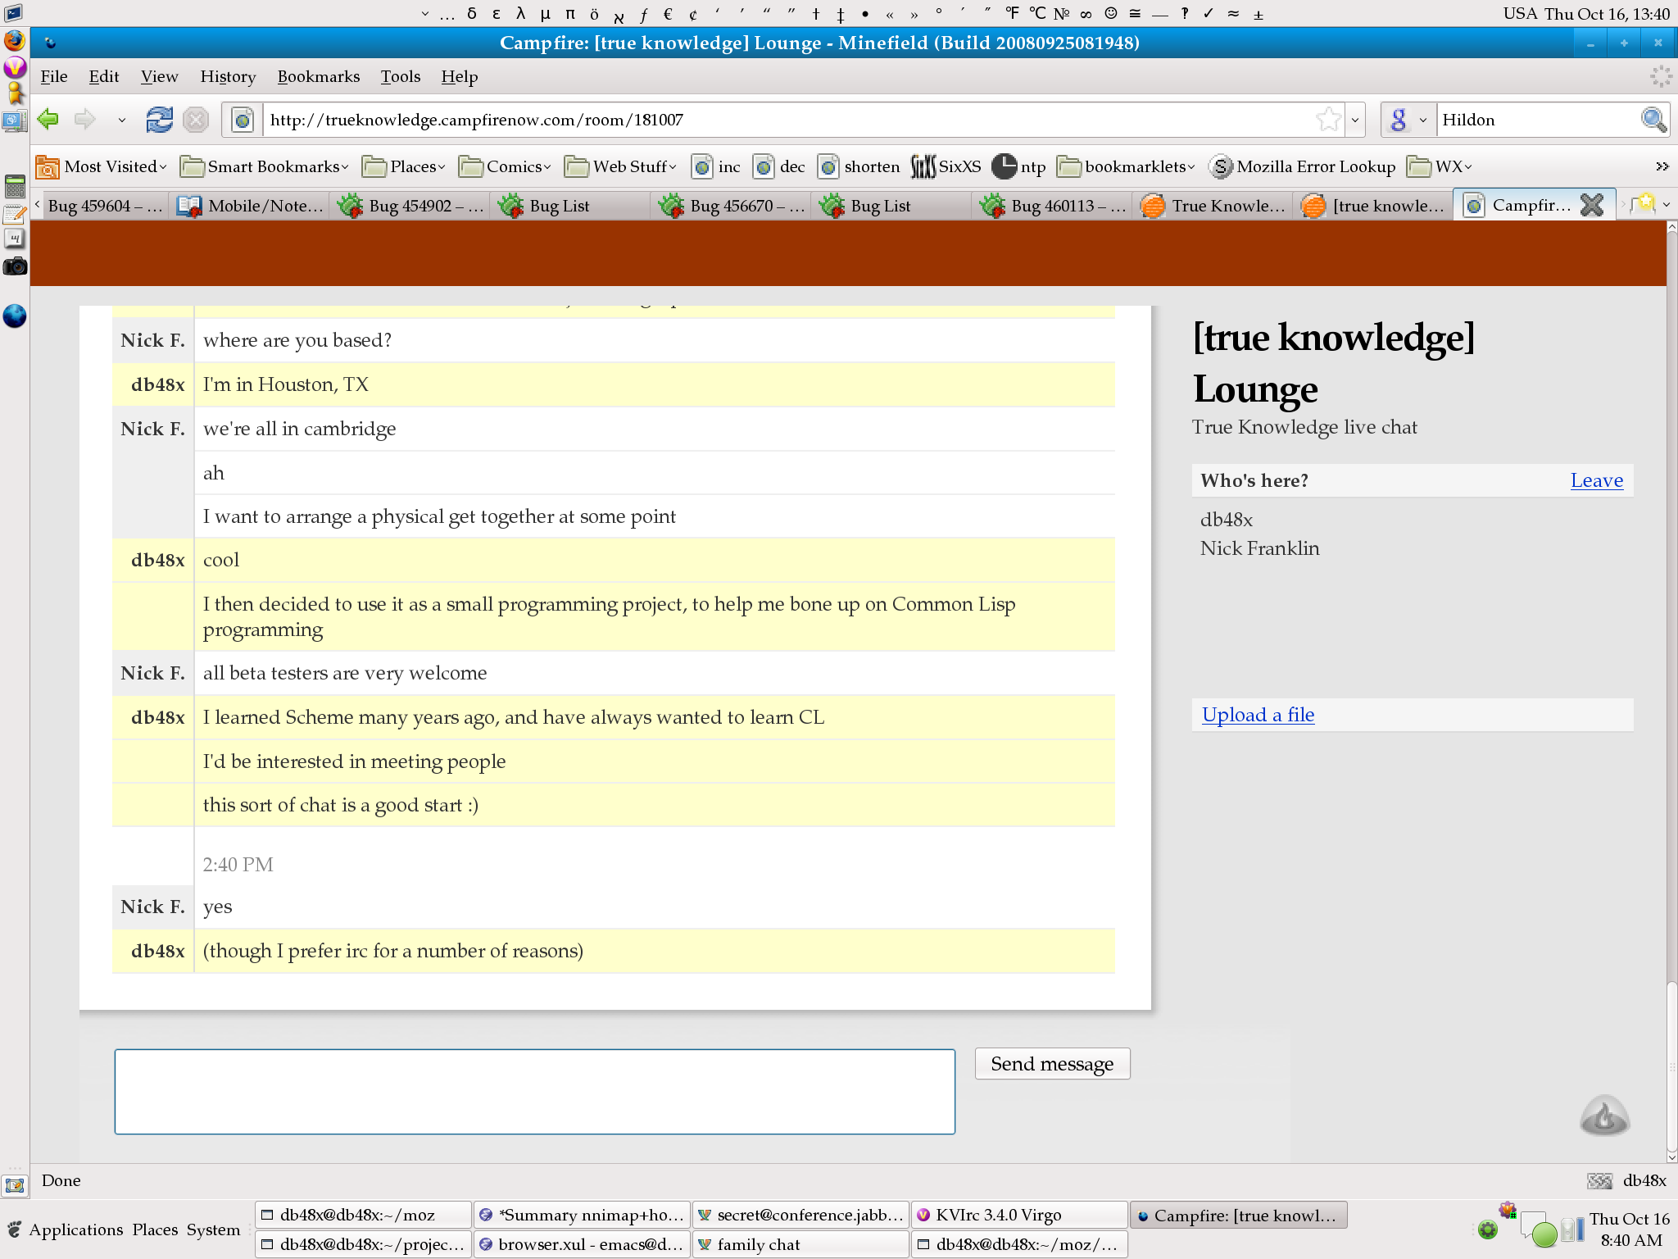Click the Send message button

point(1052,1064)
